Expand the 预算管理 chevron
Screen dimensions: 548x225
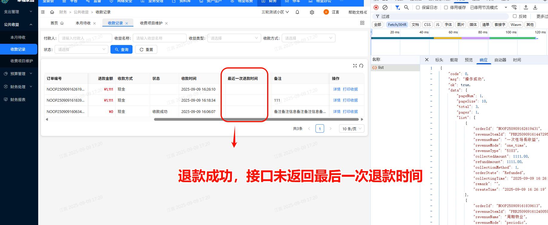(x=31, y=74)
